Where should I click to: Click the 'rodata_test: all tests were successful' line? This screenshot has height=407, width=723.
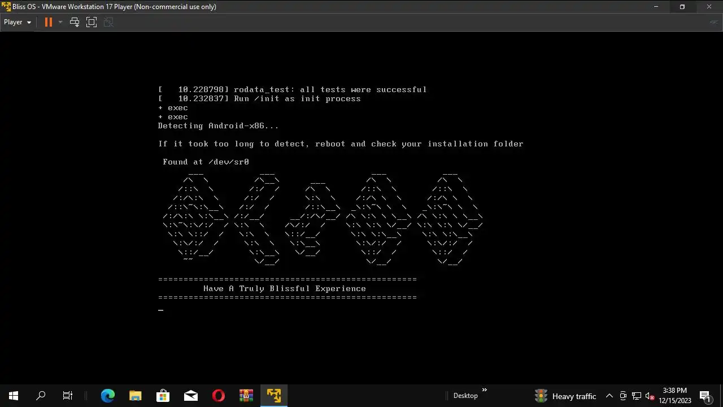[x=330, y=89]
